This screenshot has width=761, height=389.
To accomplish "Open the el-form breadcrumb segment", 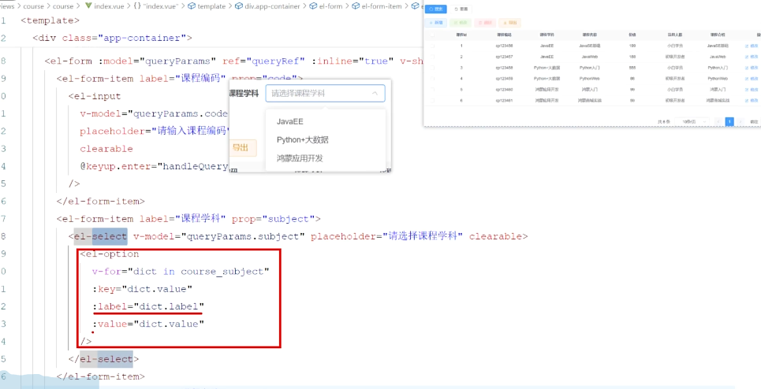I will [x=331, y=6].
